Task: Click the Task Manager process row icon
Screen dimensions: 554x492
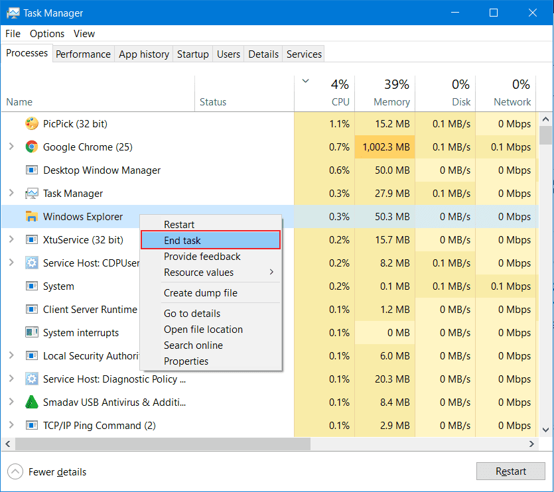Action: [x=31, y=193]
